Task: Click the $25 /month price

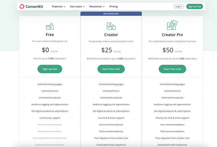Action: (x=111, y=50)
